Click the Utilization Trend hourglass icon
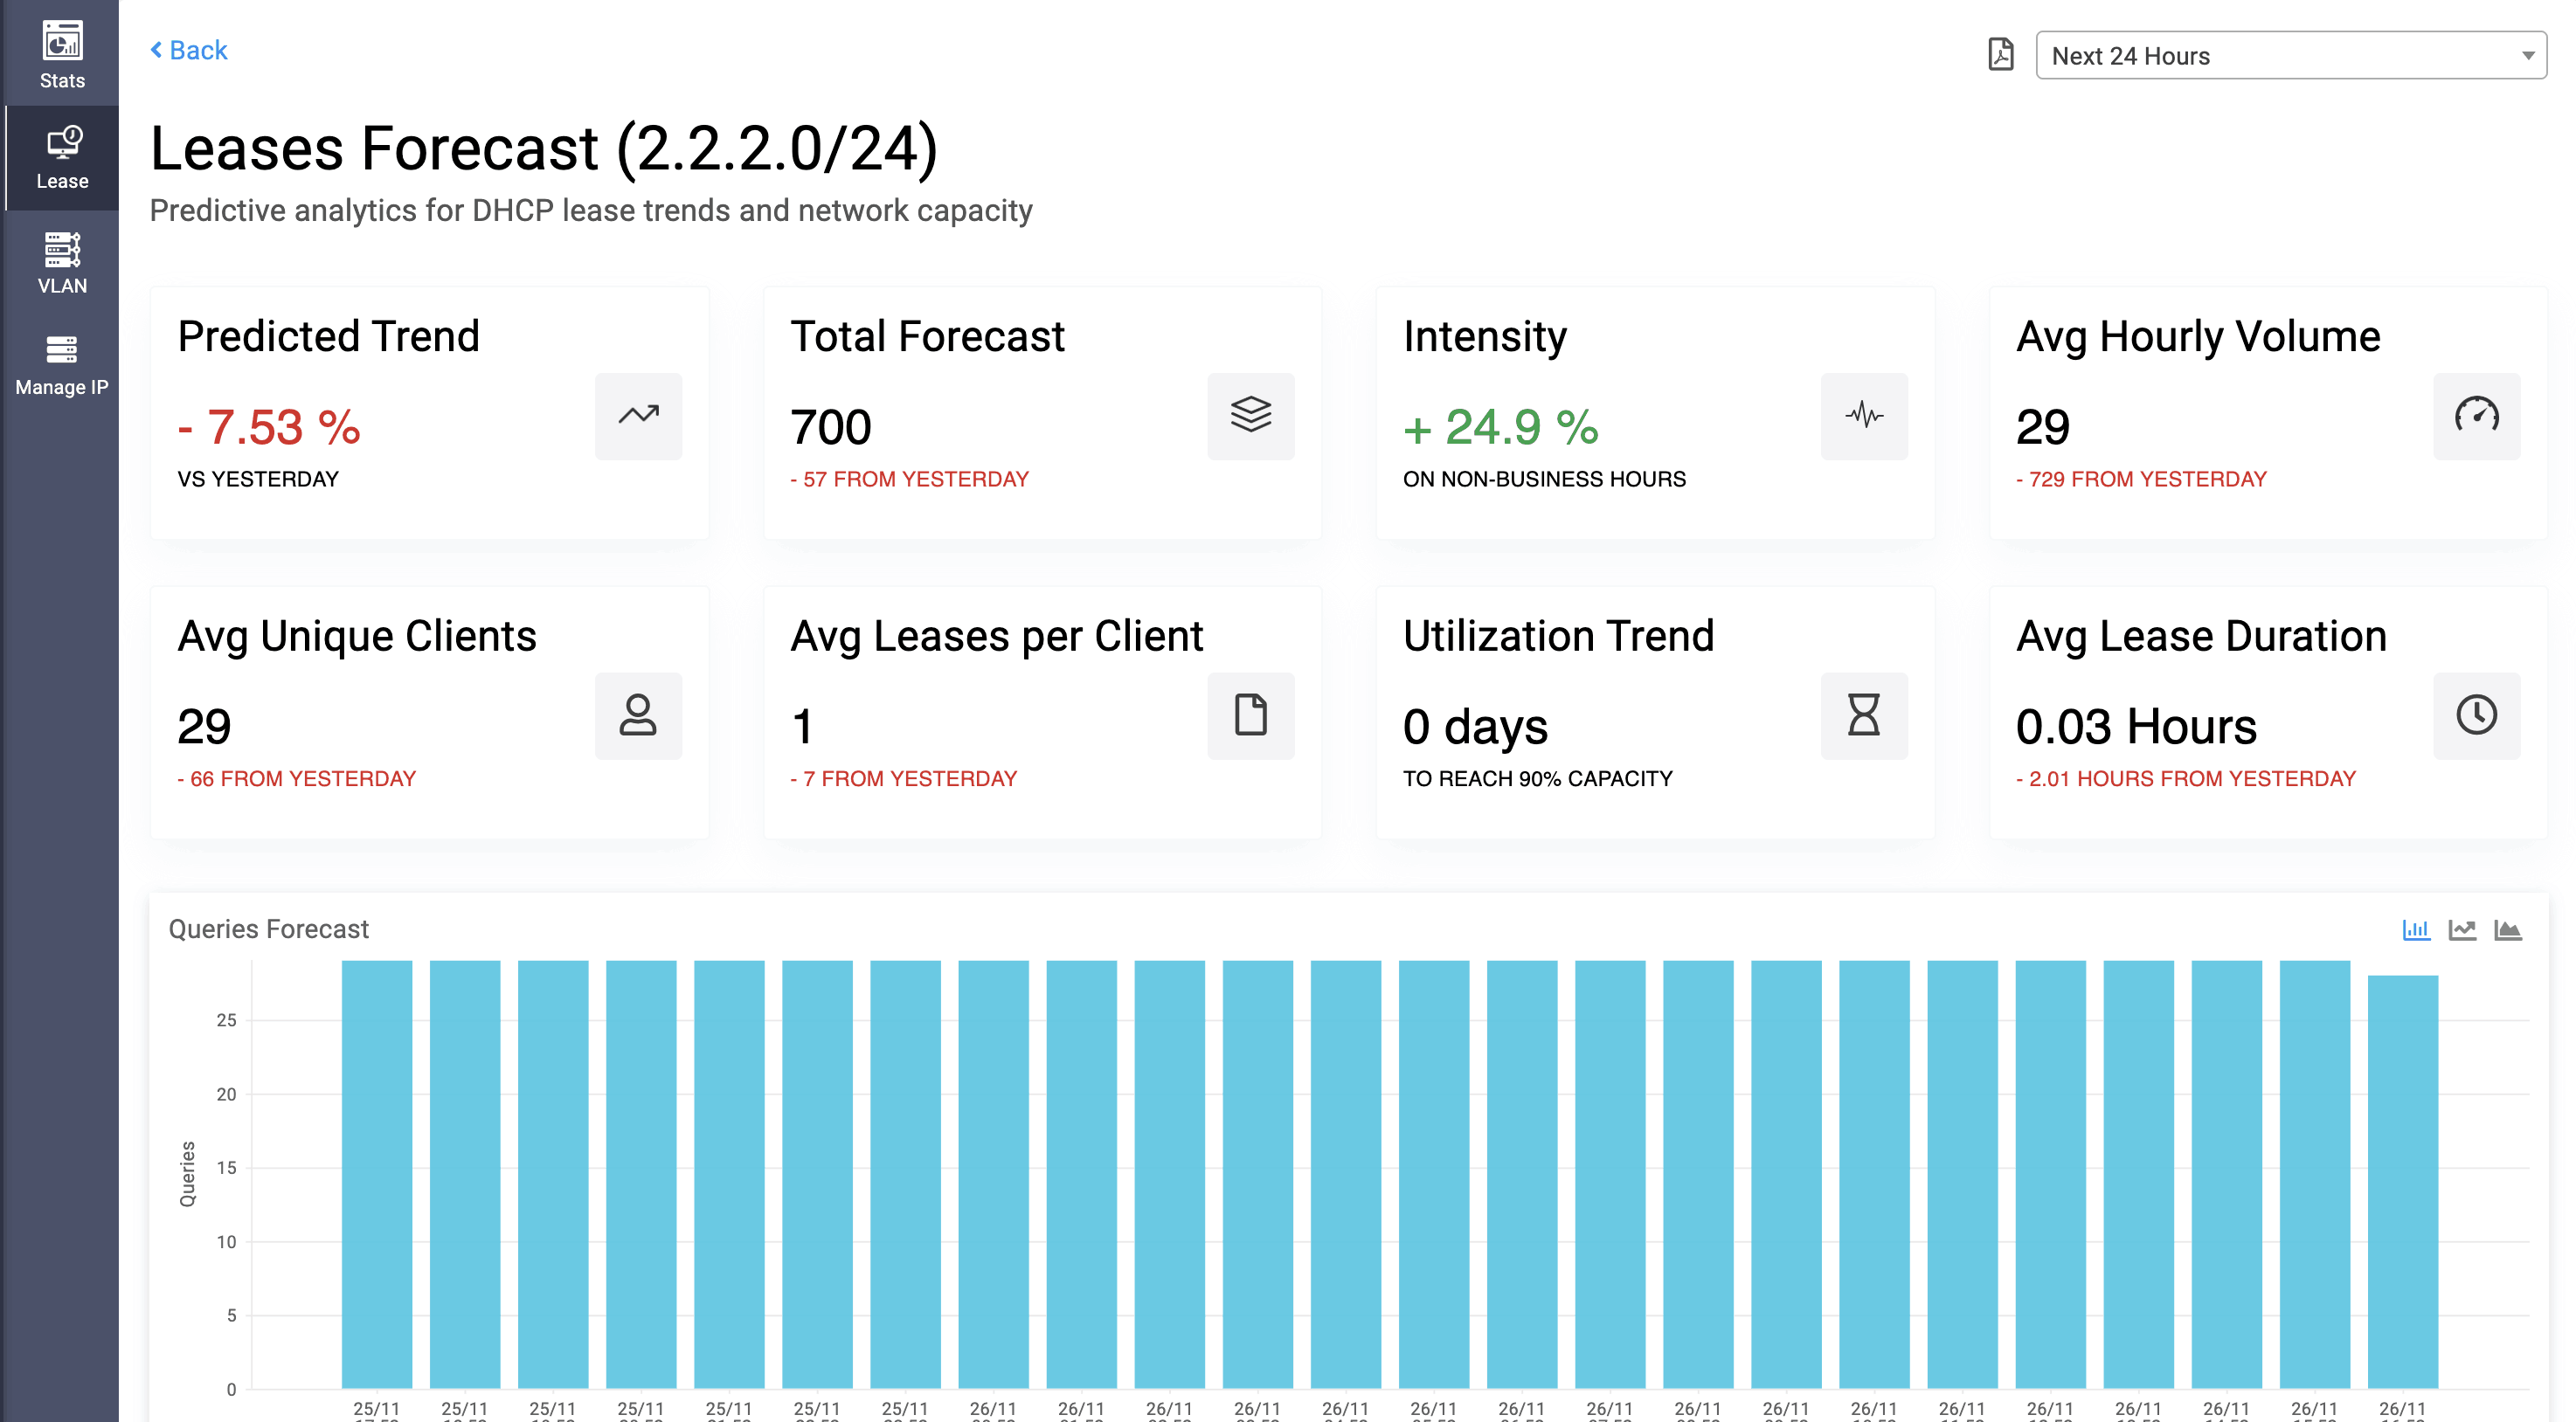The image size is (2576, 1422). coord(1863,715)
